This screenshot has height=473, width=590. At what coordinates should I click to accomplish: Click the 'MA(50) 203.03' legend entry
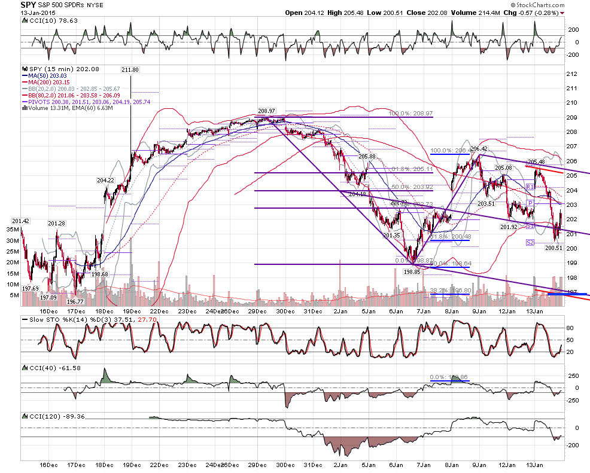point(47,75)
